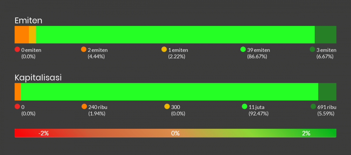
Task: Click the red dot beside 0 emiten
Action: [17, 49]
